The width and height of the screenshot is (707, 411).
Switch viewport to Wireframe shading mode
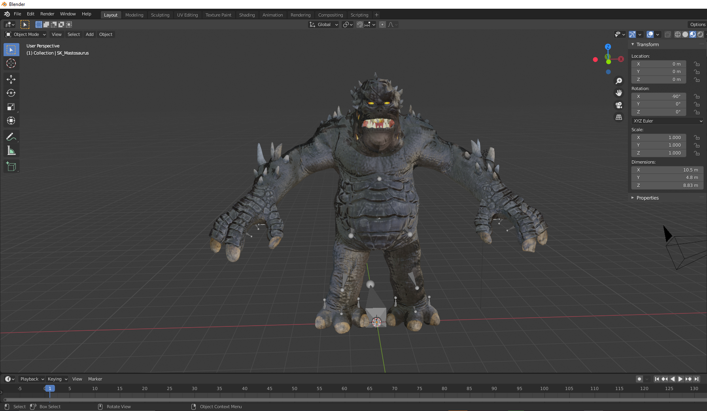tap(678, 34)
